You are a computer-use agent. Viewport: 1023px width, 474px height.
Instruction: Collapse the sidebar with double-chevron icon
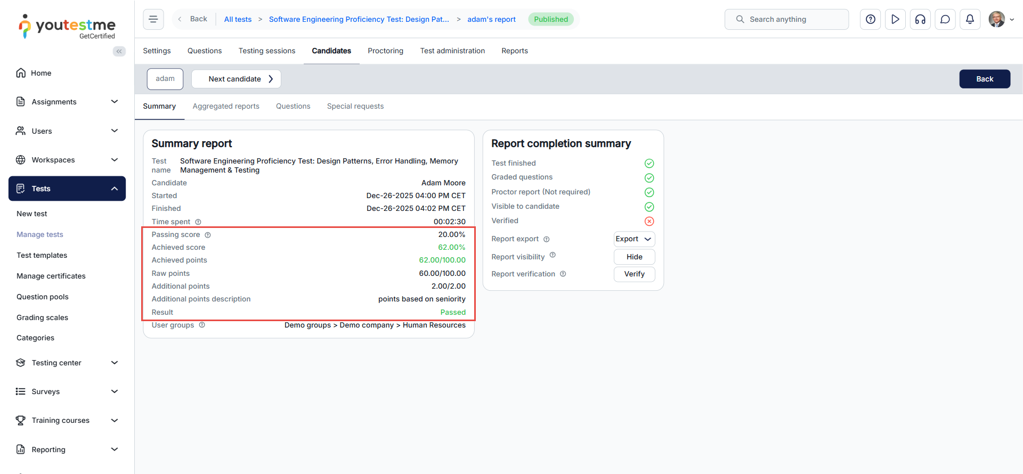[x=119, y=51]
